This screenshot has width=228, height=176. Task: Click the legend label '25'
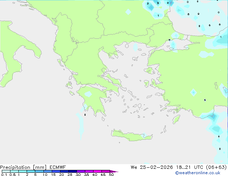point(70,175)
